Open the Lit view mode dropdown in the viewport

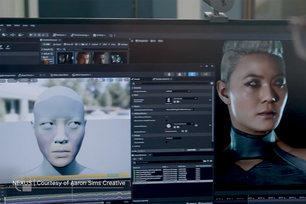pos(154,41)
